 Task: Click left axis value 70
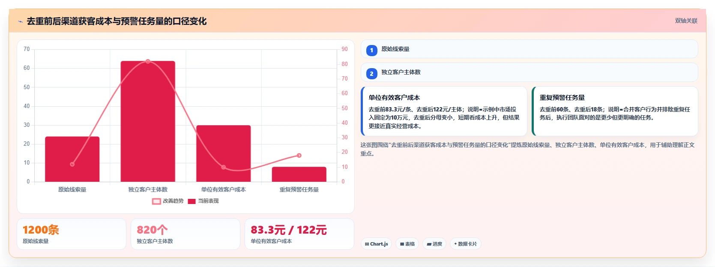pyautogui.click(x=27, y=49)
